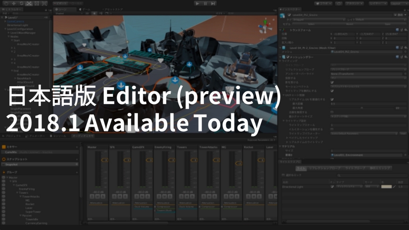
Task: Collapse the TowerAttacks group in tree
Action: click(x=21, y=196)
